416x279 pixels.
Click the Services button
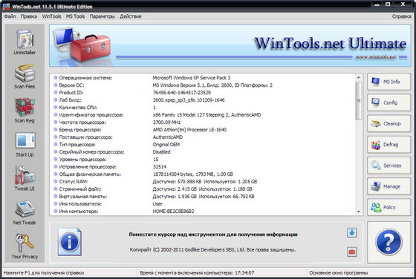(389, 165)
